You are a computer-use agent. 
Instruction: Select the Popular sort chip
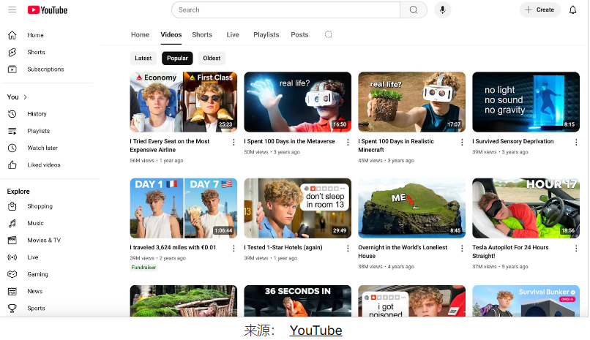click(177, 58)
